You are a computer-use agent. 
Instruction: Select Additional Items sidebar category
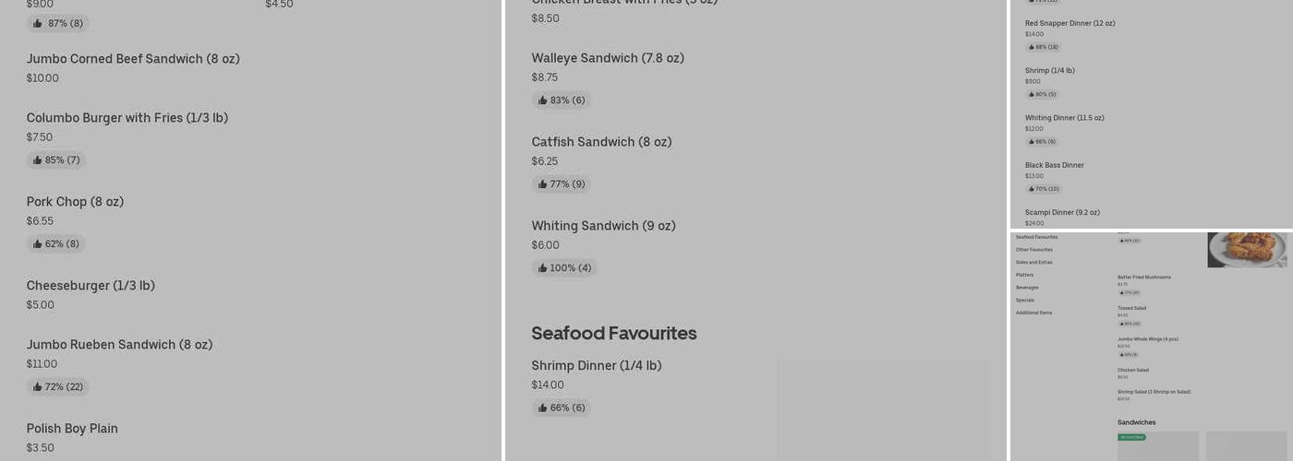1033,313
